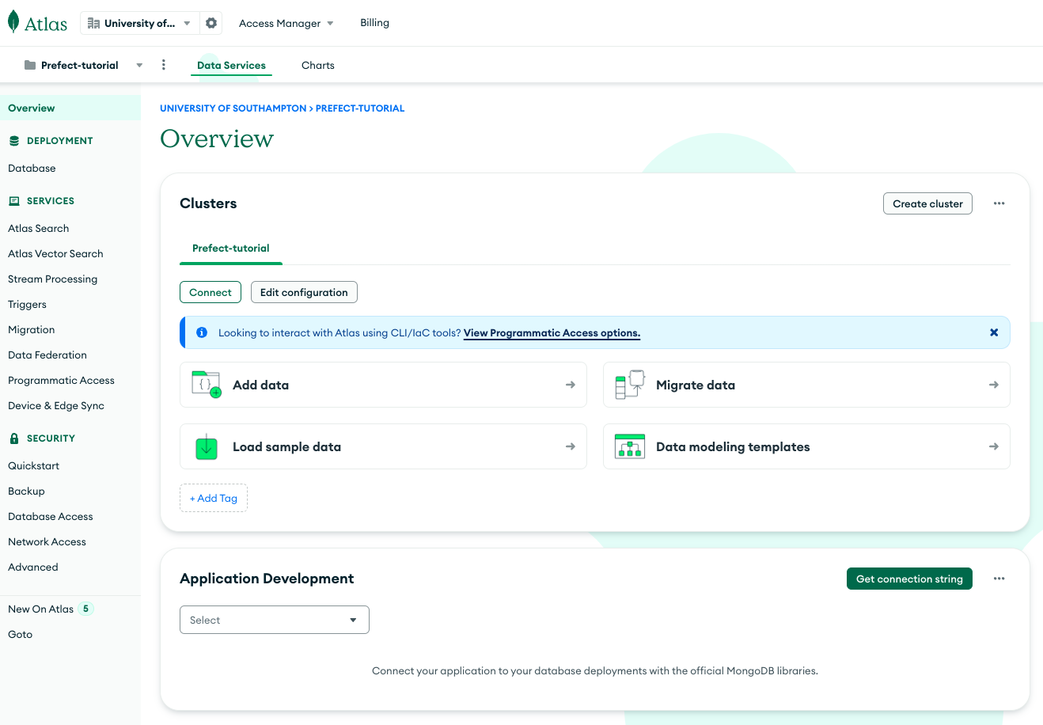Open Clusters card ellipsis menu
The image size is (1043, 725).
(999, 203)
